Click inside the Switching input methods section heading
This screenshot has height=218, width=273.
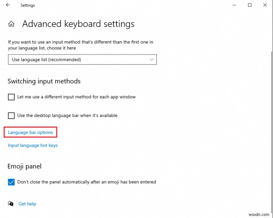click(x=44, y=81)
